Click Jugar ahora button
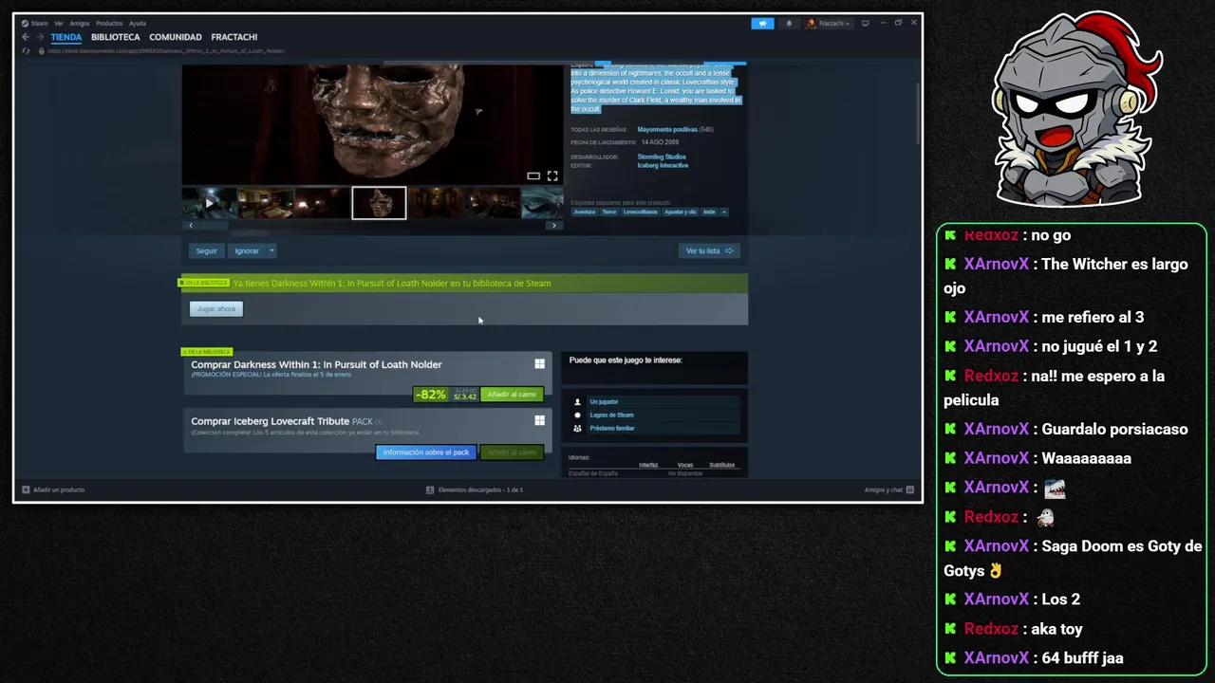The image size is (1215, 683). (x=216, y=308)
